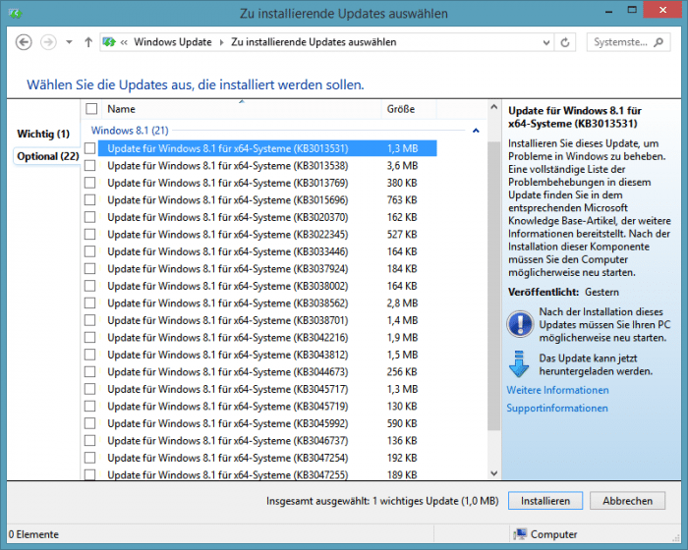Check the box for update KB3038002
The width and height of the screenshot is (688, 550).
click(90, 286)
